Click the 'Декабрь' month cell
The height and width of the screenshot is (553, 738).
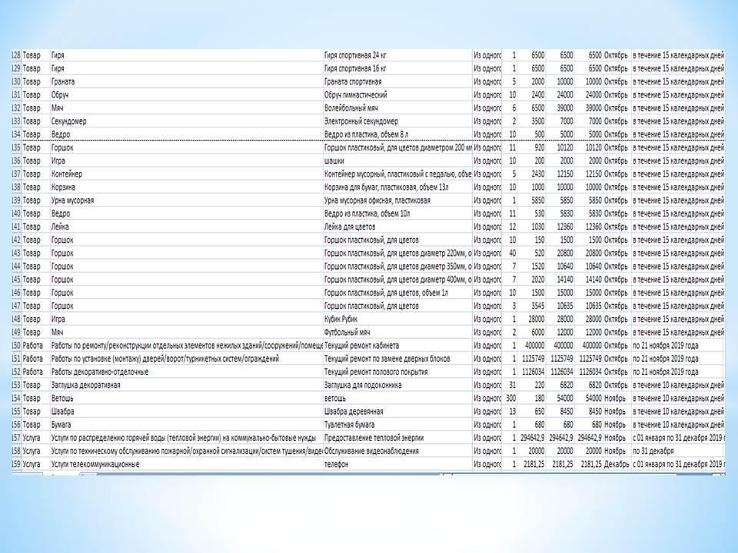[x=617, y=464]
